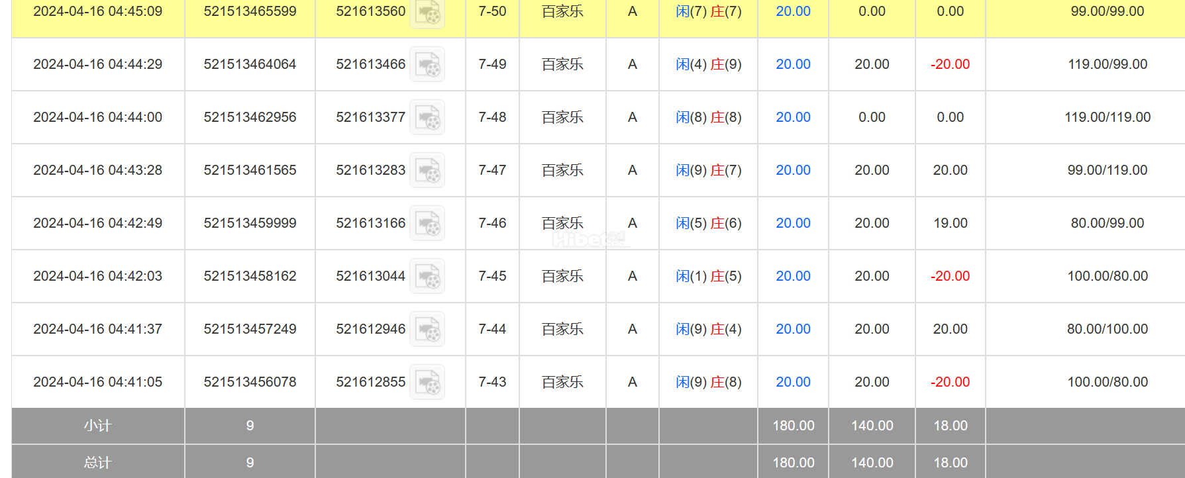Screen dimensions: 1185x478
Task: Open video replay icon for round 521613044
Action: (x=427, y=276)
